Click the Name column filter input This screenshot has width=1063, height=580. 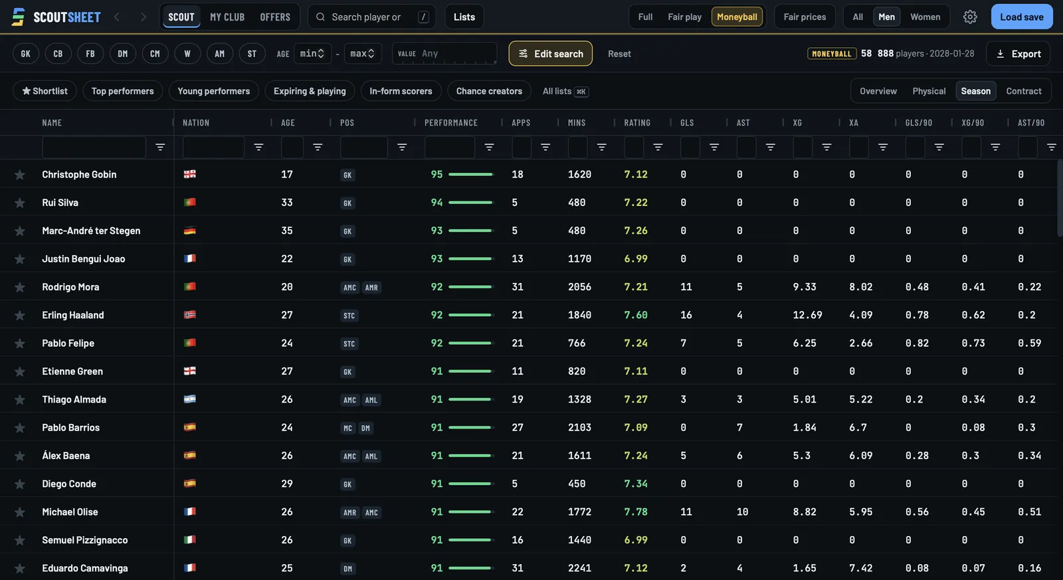(x=94, y=147)
